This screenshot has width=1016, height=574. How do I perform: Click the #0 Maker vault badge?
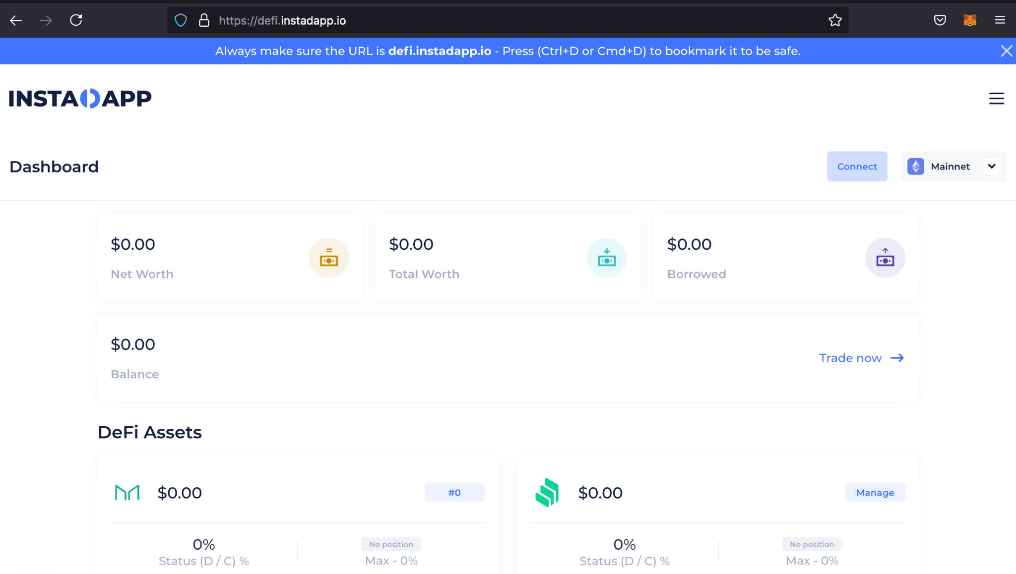pos(454,493)
